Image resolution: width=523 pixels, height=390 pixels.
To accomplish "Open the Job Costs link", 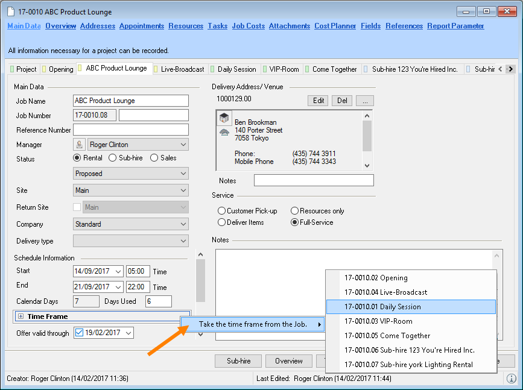I will tap(248, 26).
